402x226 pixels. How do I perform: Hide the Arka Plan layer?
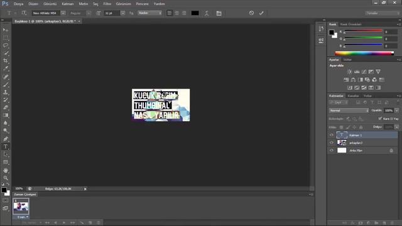point(332,150)
